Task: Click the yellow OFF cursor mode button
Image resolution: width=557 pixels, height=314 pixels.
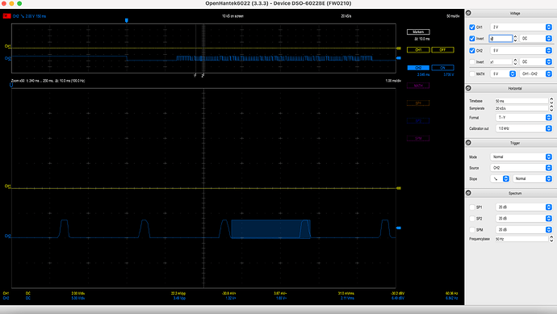Action: pyautogui.click(x=442, y=50)
